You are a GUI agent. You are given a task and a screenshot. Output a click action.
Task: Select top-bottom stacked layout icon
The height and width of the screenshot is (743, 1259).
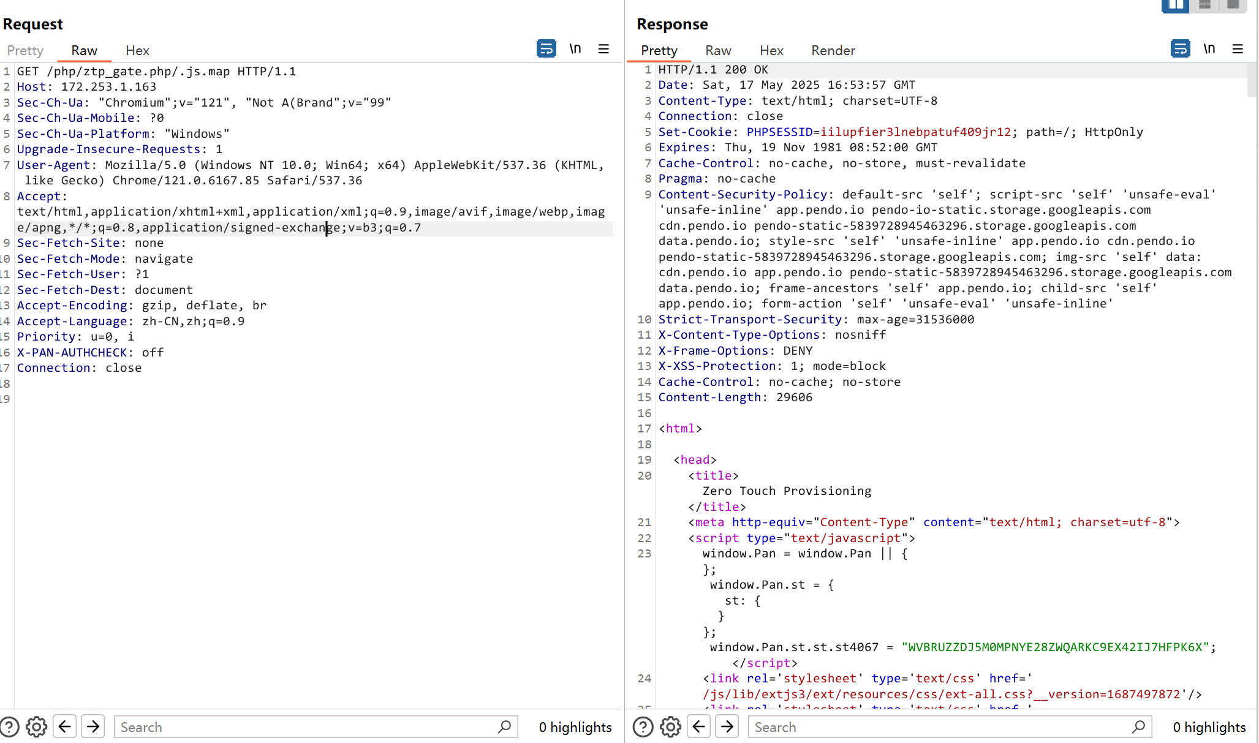[1204, 6]
